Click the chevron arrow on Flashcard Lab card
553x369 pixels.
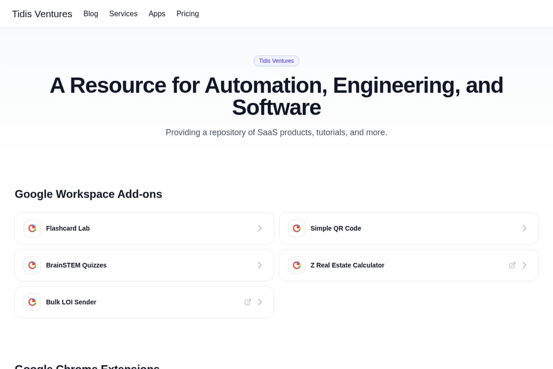click(260, 228)
